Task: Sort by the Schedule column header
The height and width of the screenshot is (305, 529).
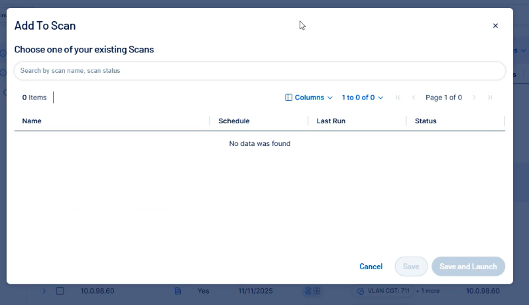Action: tap(234, 121)
